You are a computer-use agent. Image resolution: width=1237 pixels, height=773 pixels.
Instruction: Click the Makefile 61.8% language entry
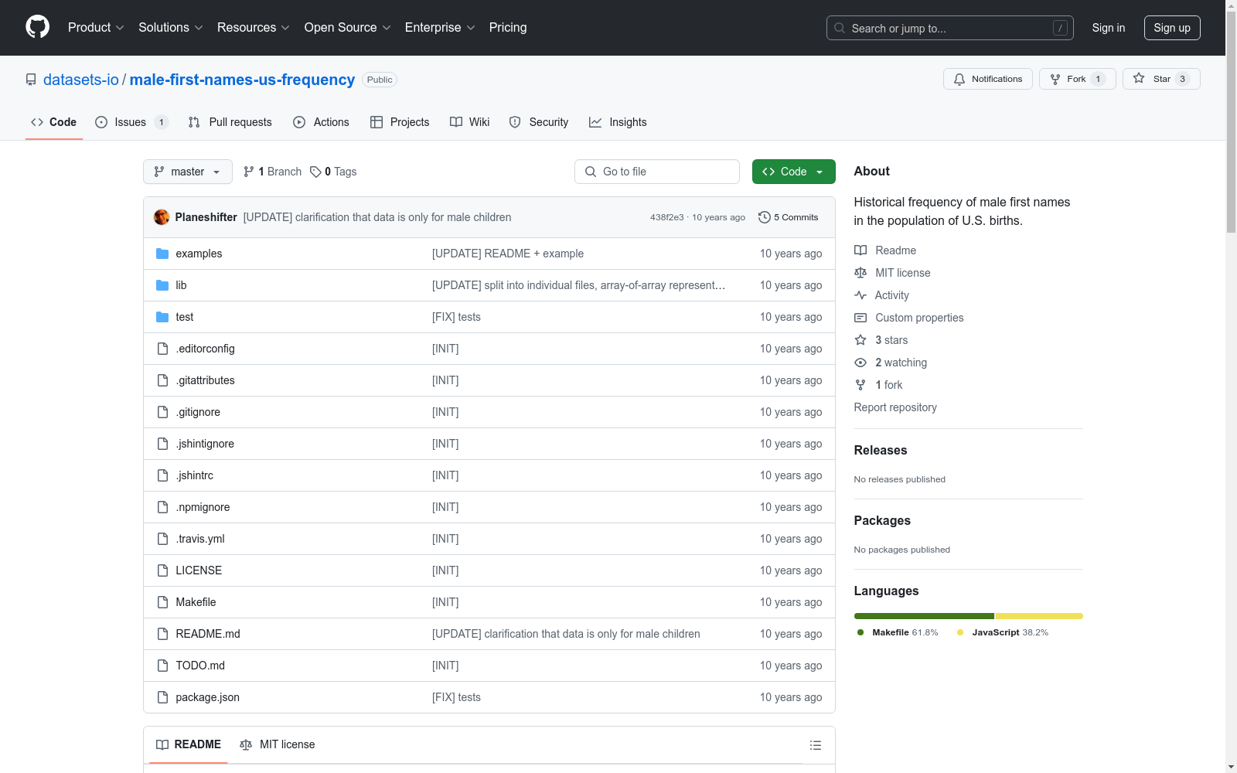point(898,632)
